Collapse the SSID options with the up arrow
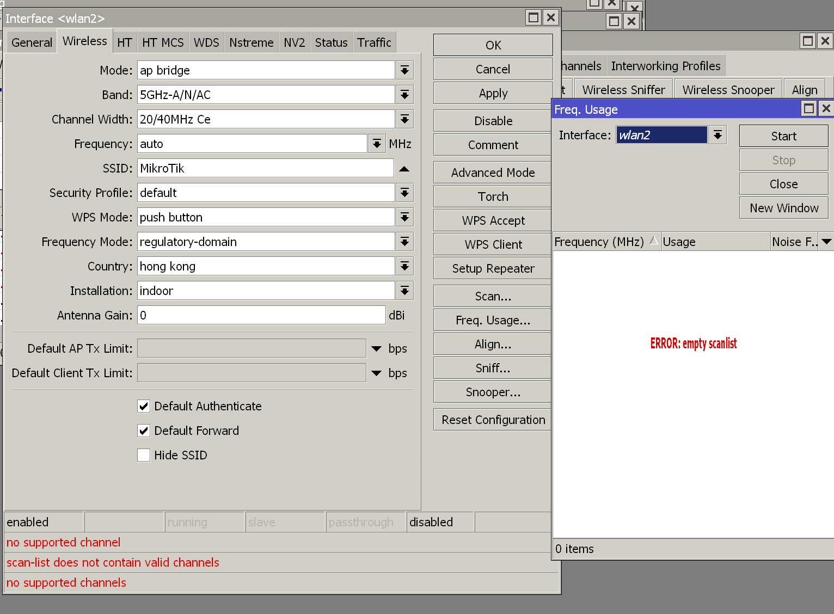This screenshot has width=834, height=614. click(404, 168)
